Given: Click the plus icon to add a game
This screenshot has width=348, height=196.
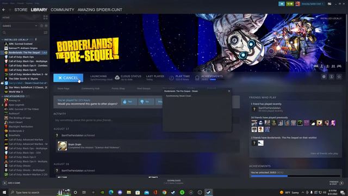Looking at the screenshot, I should [5, 183].
